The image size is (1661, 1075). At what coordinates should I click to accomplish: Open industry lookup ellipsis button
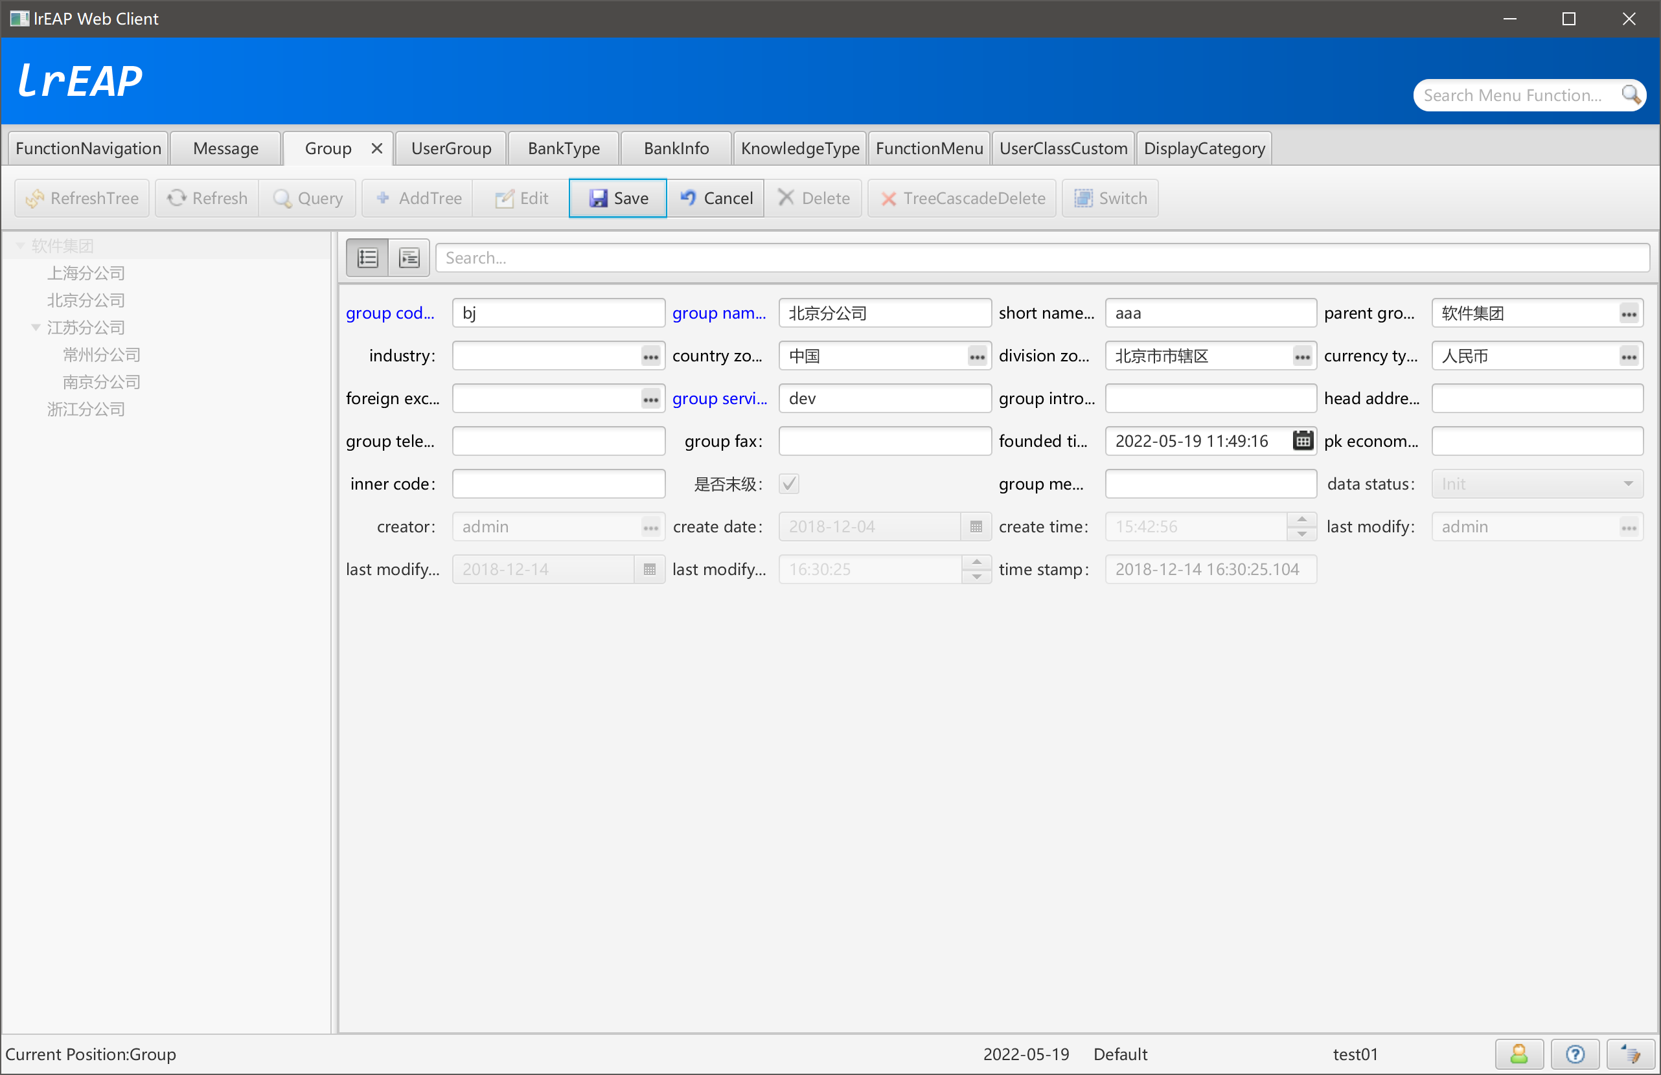[650, 356]
